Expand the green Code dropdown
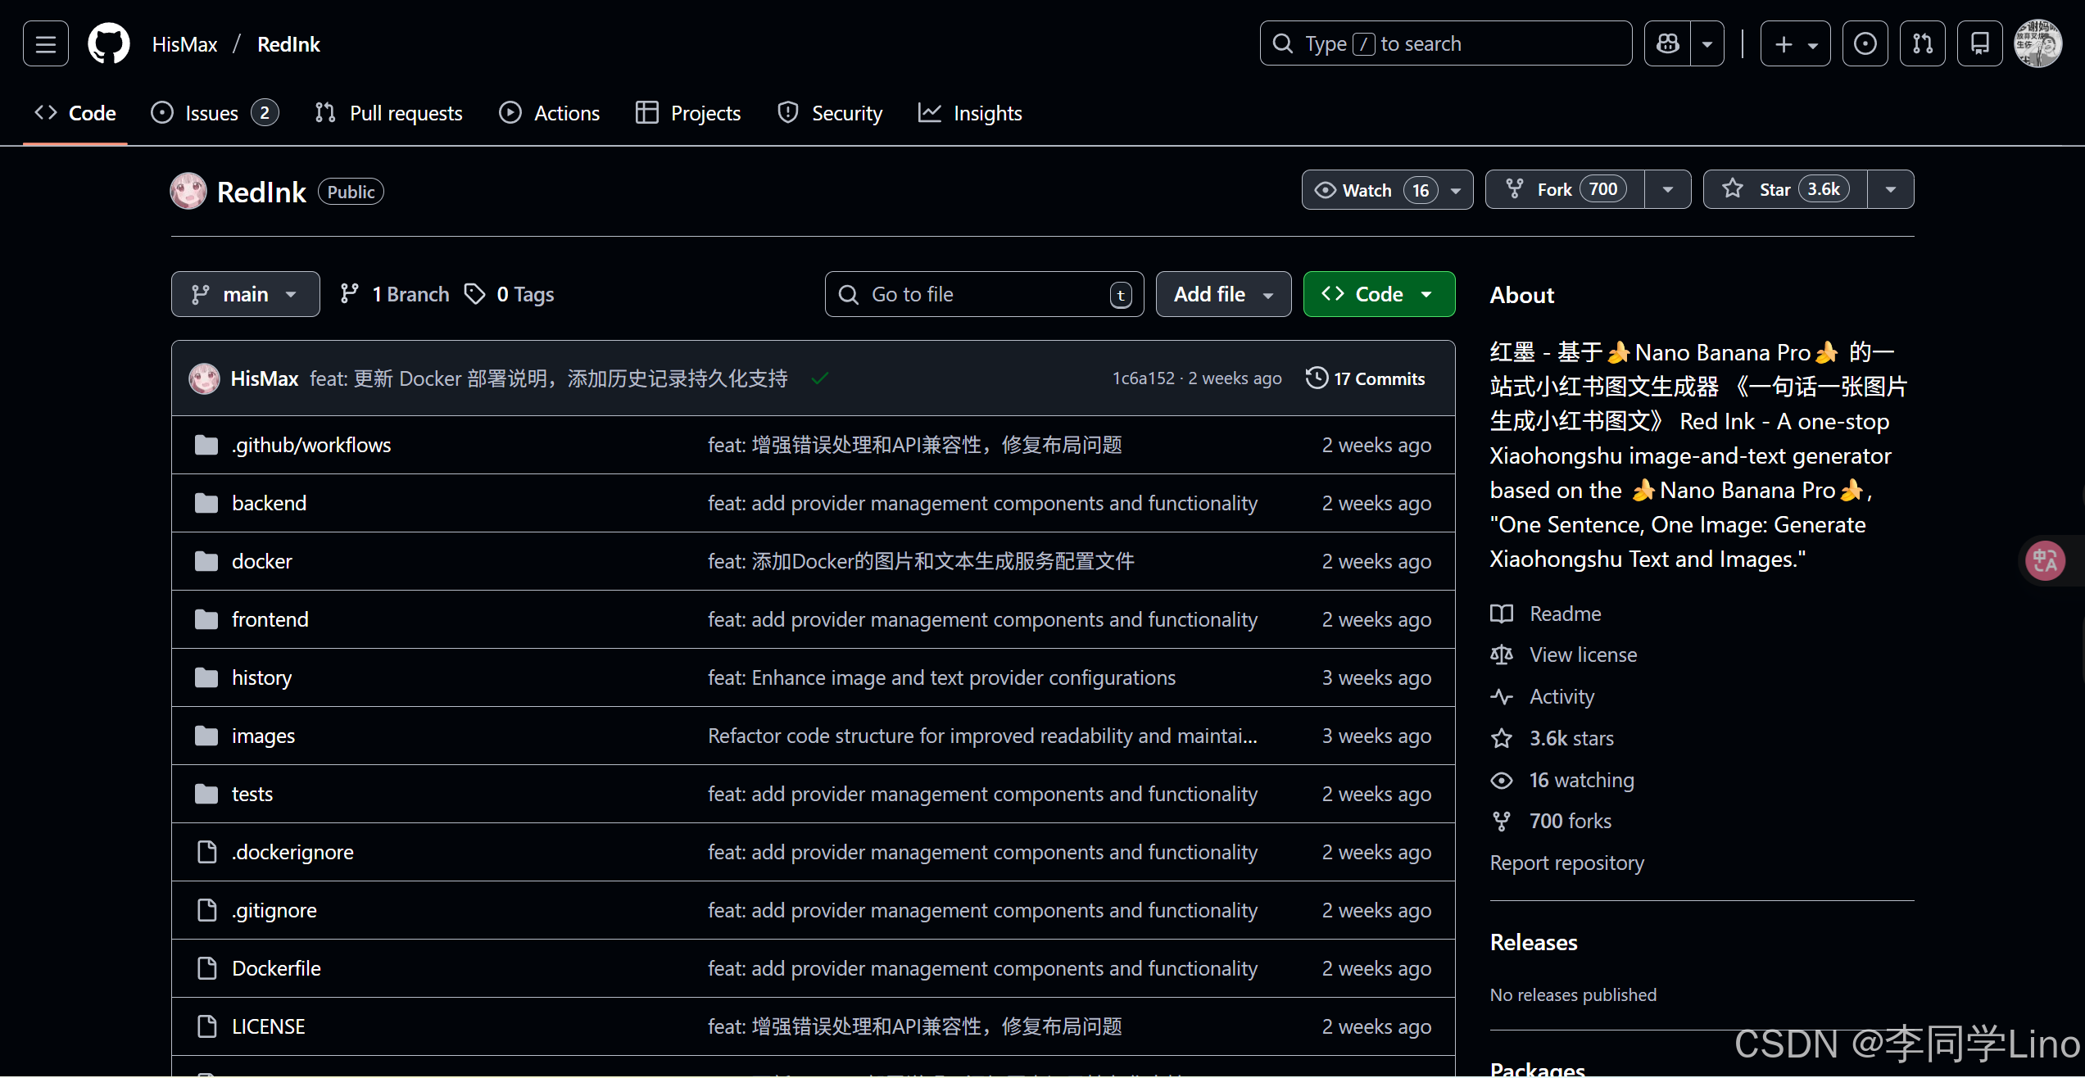This screenshot has width=2085, height=1078. click(1379, 294)
